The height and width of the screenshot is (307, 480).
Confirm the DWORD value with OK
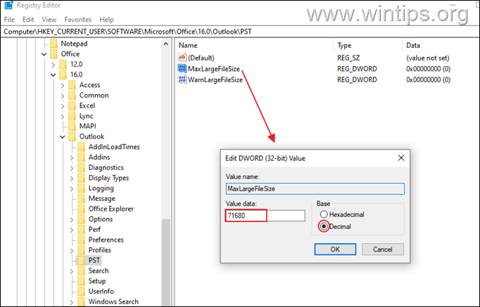click(335, 249)
